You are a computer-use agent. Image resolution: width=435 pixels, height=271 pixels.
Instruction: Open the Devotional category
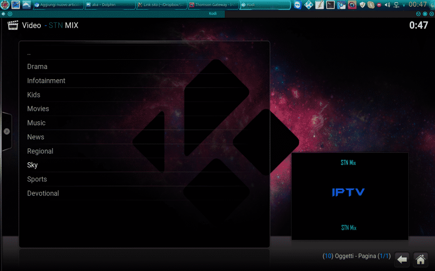[144, 193]
